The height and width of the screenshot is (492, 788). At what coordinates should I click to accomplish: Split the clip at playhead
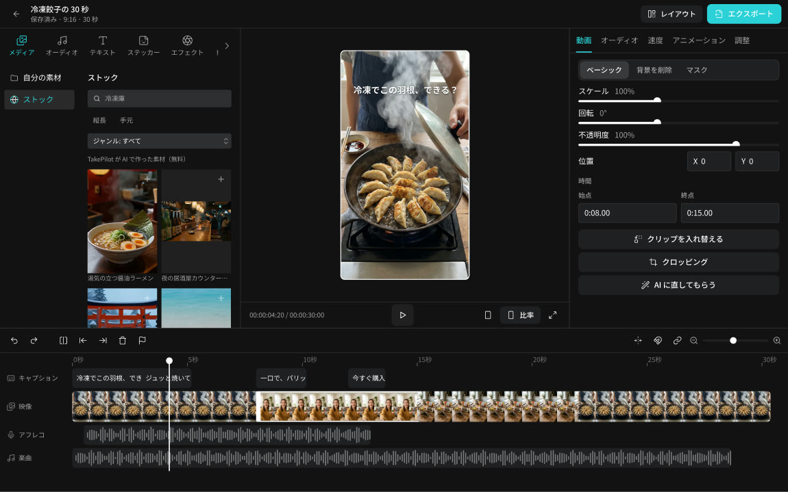[x=63, y=340]
